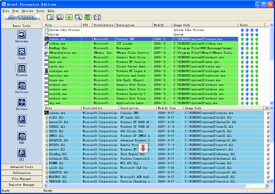Open the Services tool icon

pyautogui.click(x=21, y=85)
